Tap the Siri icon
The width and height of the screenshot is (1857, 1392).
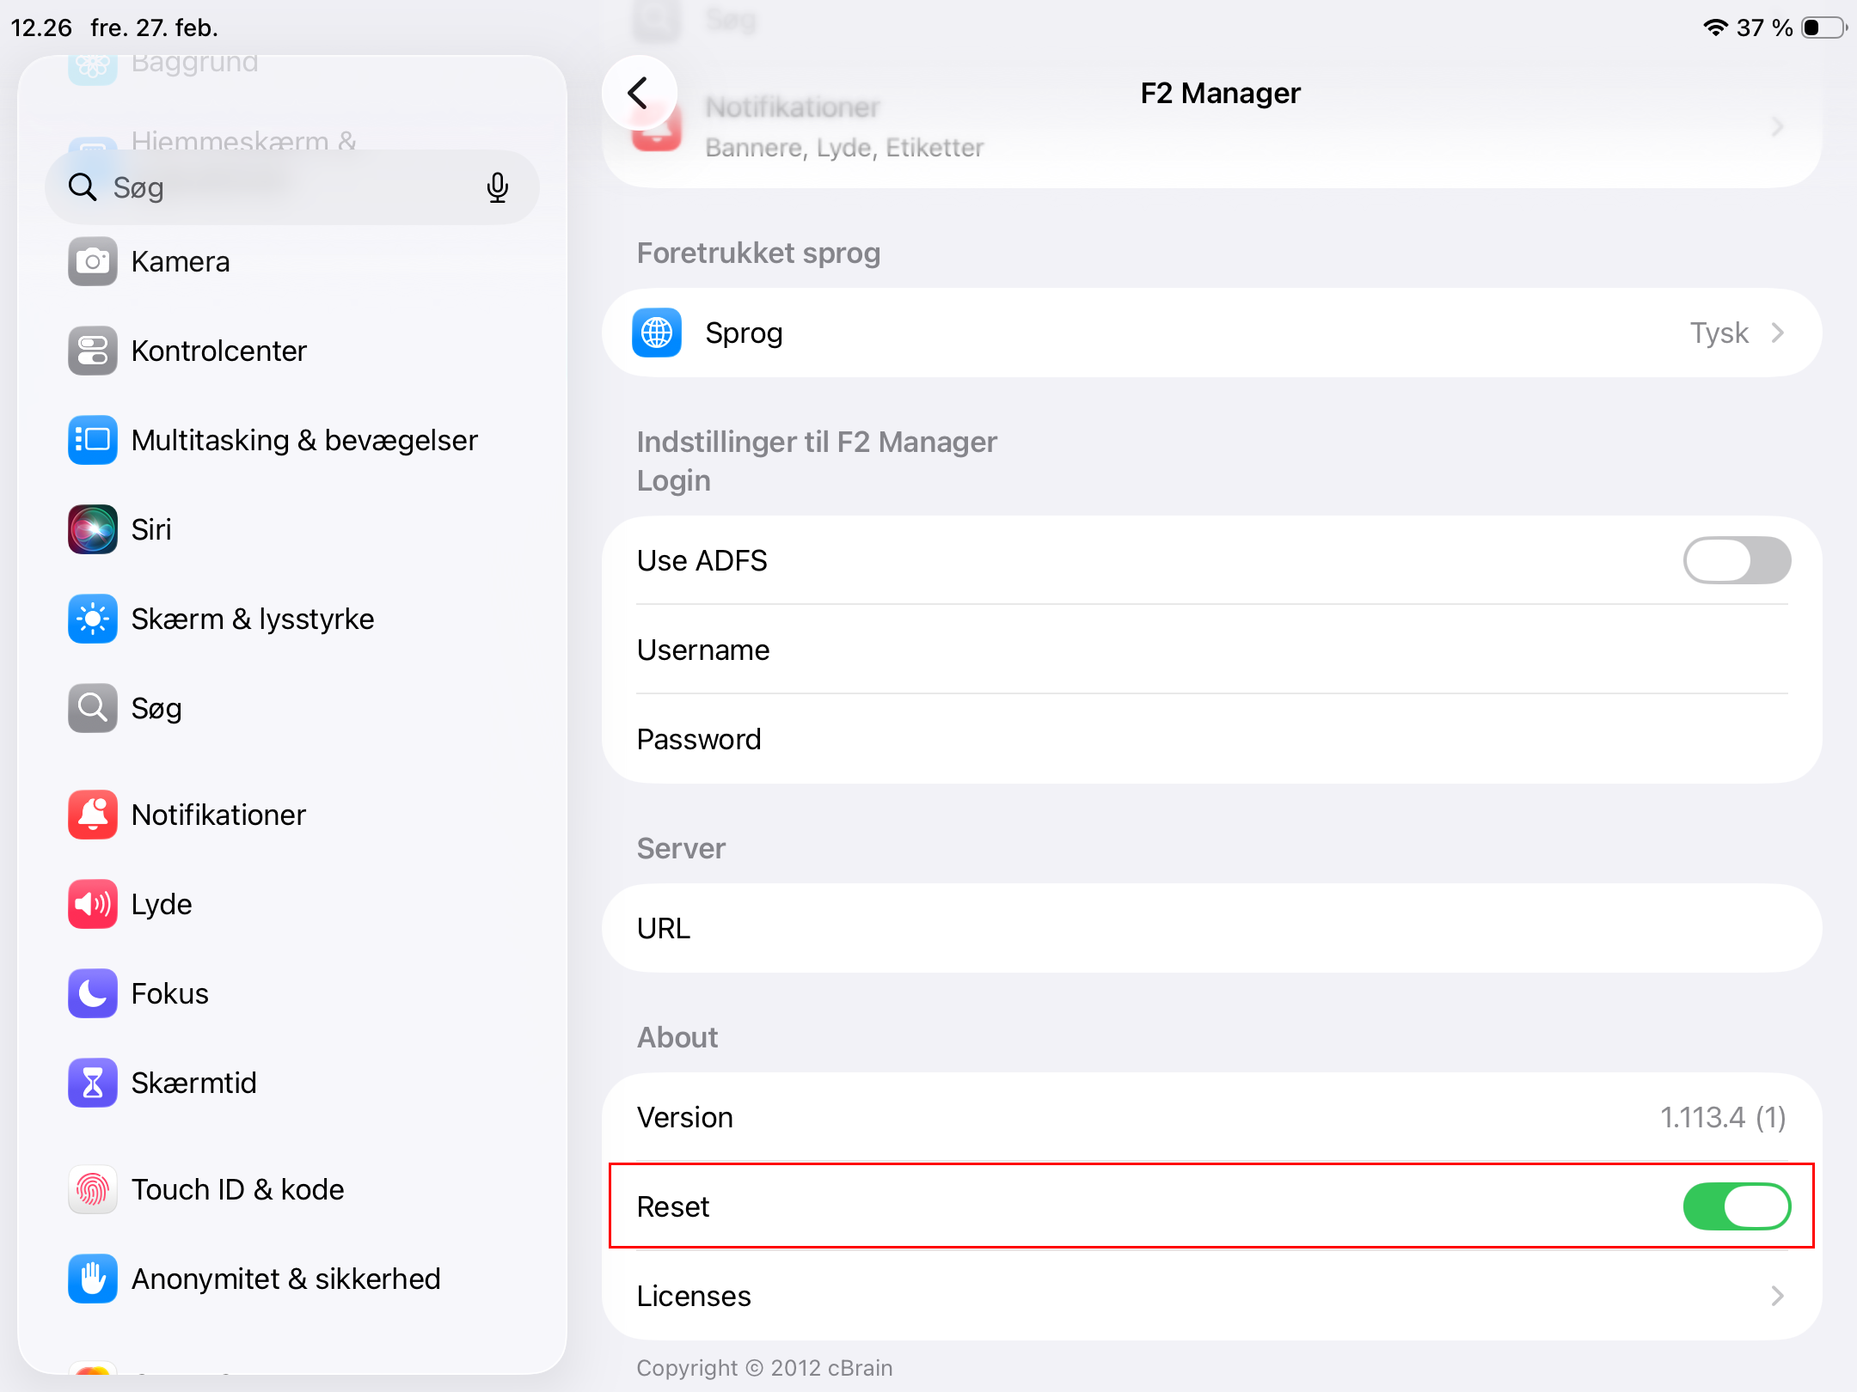(93, 529)
